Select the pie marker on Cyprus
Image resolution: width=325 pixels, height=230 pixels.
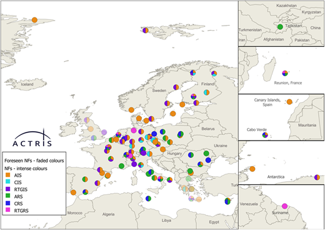[227, 201]
